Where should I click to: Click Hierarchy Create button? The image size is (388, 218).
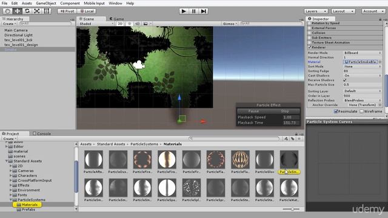(10, 24)
